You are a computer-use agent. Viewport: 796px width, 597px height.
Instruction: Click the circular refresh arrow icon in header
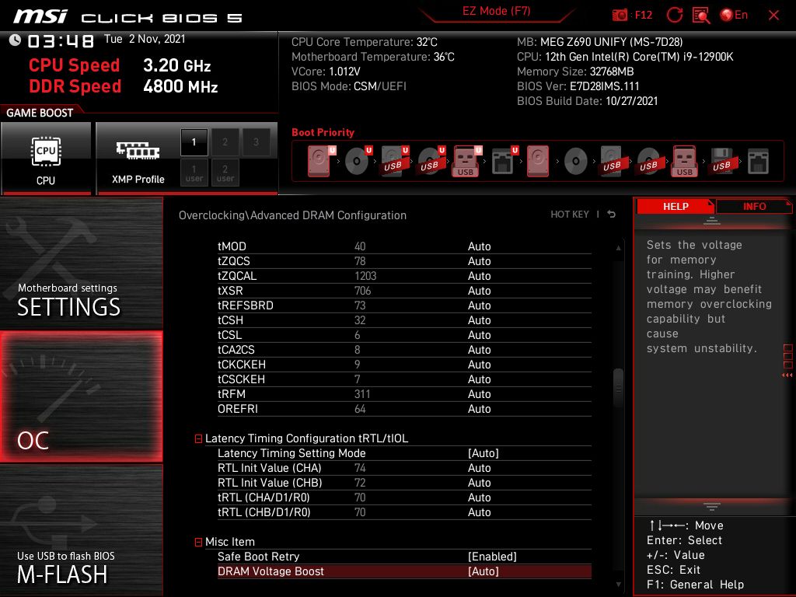coord(674,16)
